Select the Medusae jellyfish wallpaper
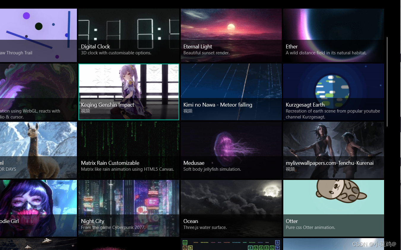401x250 pixels. click(231, 150)
